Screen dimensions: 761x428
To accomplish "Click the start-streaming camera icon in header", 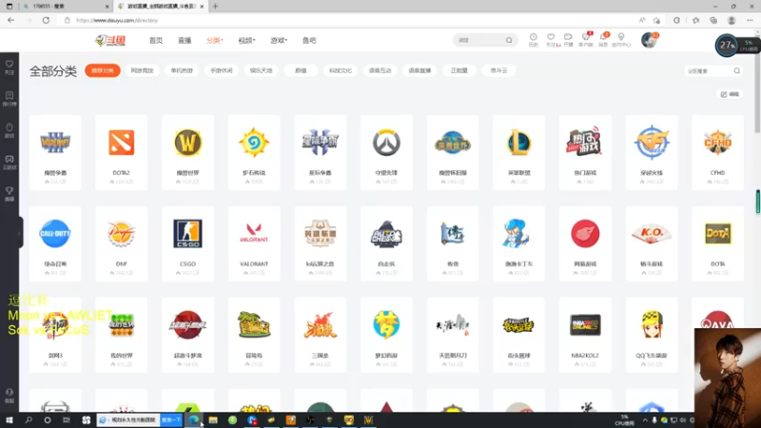I will point(568,40).
